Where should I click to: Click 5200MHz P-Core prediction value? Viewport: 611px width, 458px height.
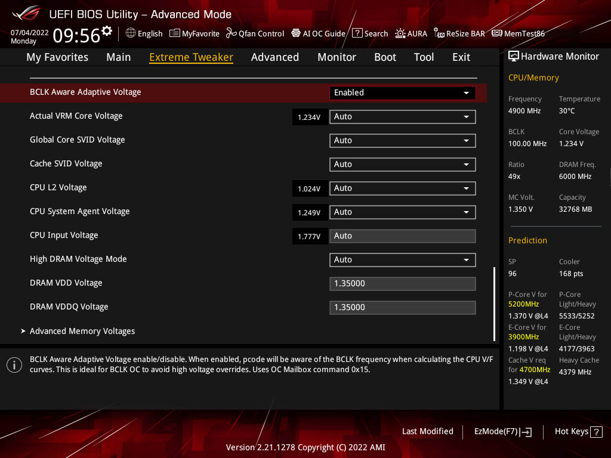point(523,304)
